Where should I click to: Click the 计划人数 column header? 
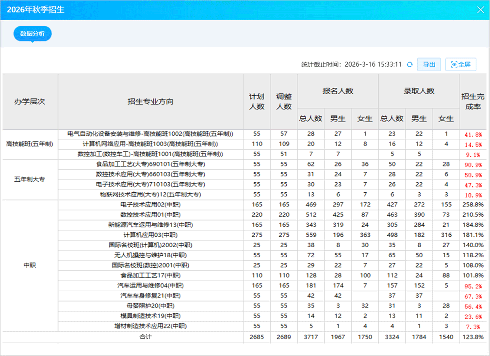257,102
